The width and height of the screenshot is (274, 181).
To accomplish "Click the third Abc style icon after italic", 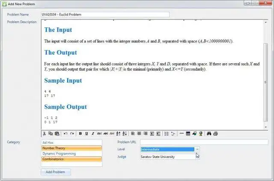I will coord(112,134).
